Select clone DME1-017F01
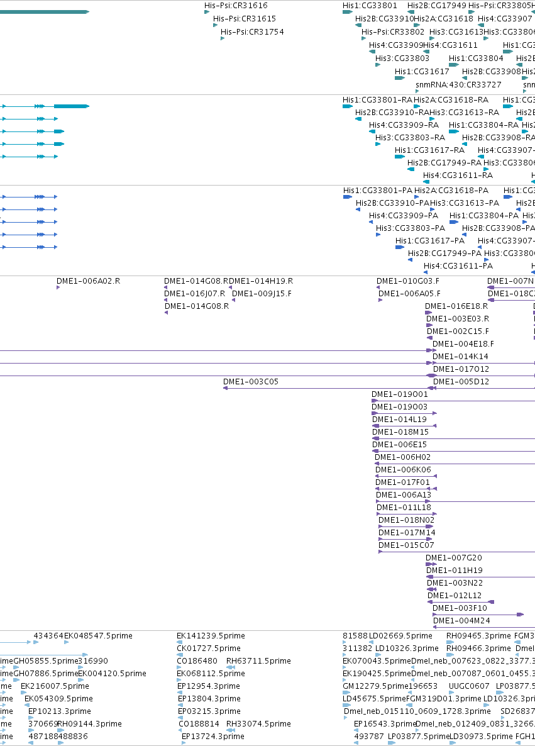This screenshot has width=535, height=746. 402,482
